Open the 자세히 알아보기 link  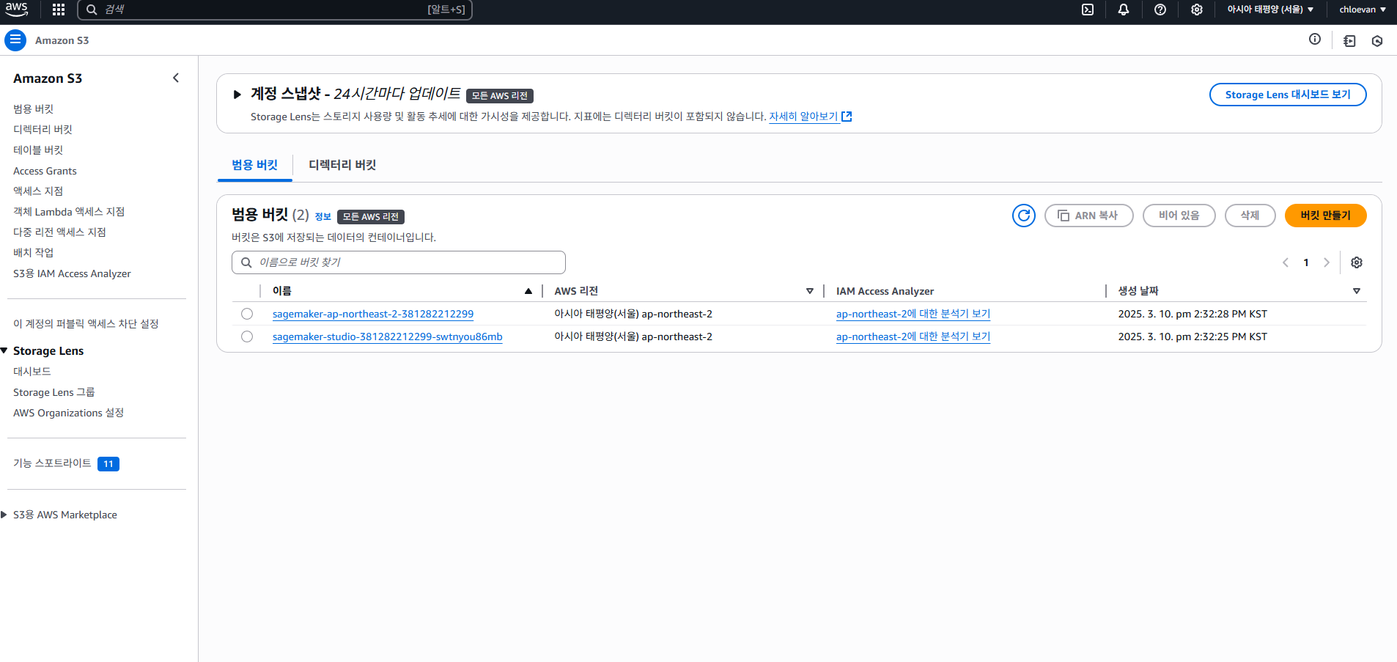tap(803, 117)
